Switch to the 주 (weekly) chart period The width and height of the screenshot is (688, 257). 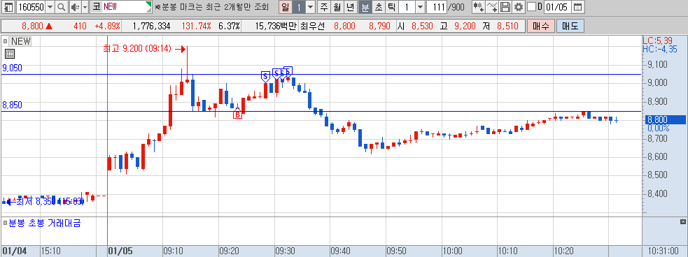pyautogui.click(x=324, y=7)
